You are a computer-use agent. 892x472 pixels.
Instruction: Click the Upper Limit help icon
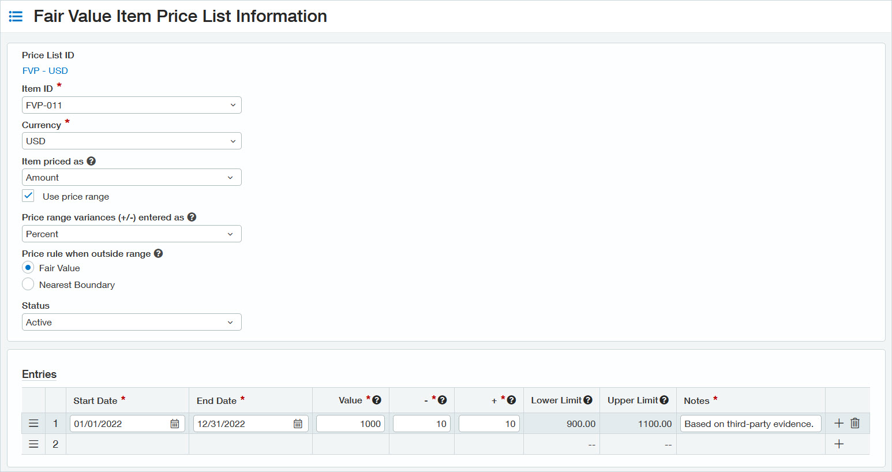coord(664,399)
